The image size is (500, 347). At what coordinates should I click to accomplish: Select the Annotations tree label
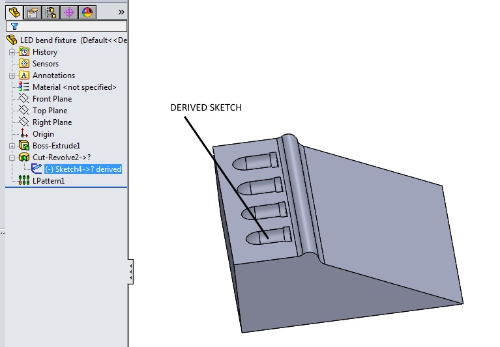click(53, 76)
